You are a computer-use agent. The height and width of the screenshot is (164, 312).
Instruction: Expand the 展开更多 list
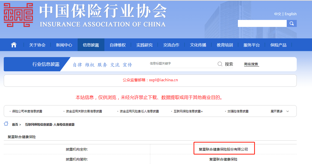[278, 111]
